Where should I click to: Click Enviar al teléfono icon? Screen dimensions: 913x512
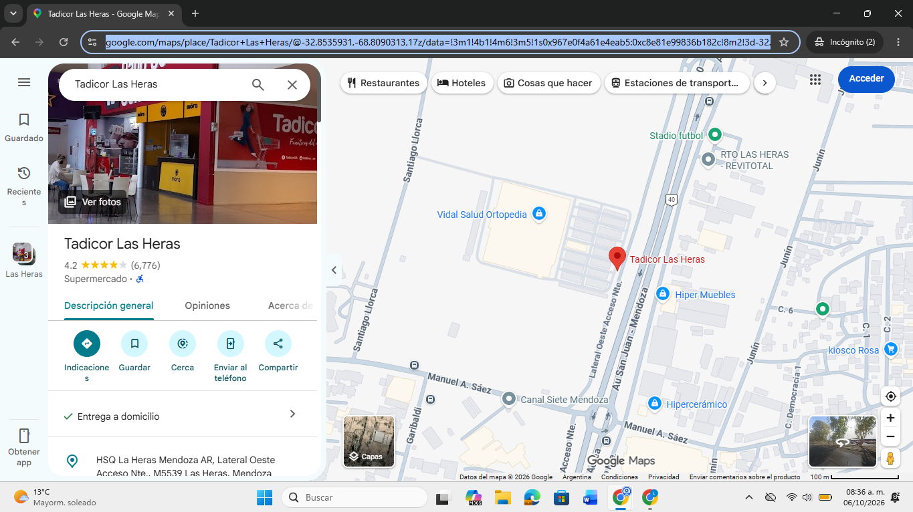(x=230, y=344)
